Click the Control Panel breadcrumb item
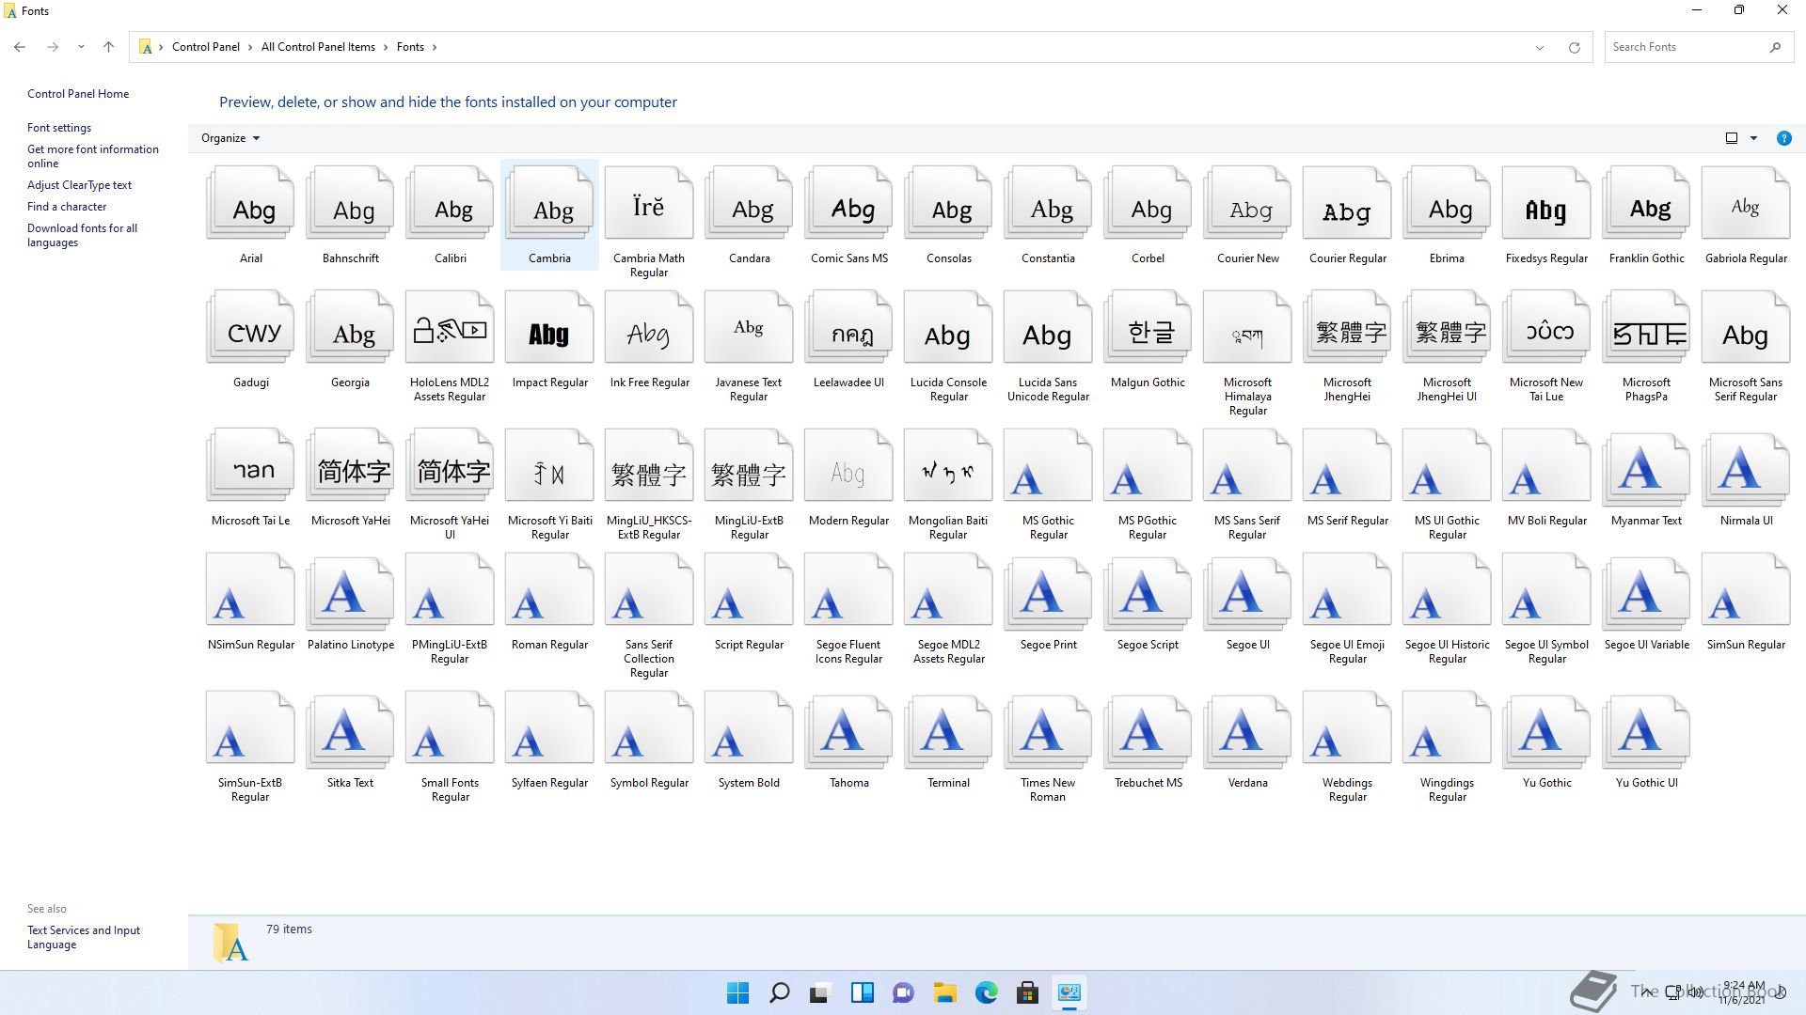This screenshot has width=1806, height=1015. coord(205,47)
